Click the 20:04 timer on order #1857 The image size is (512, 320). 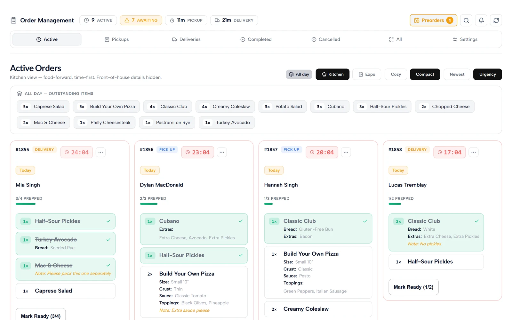[x=322, y=152]
